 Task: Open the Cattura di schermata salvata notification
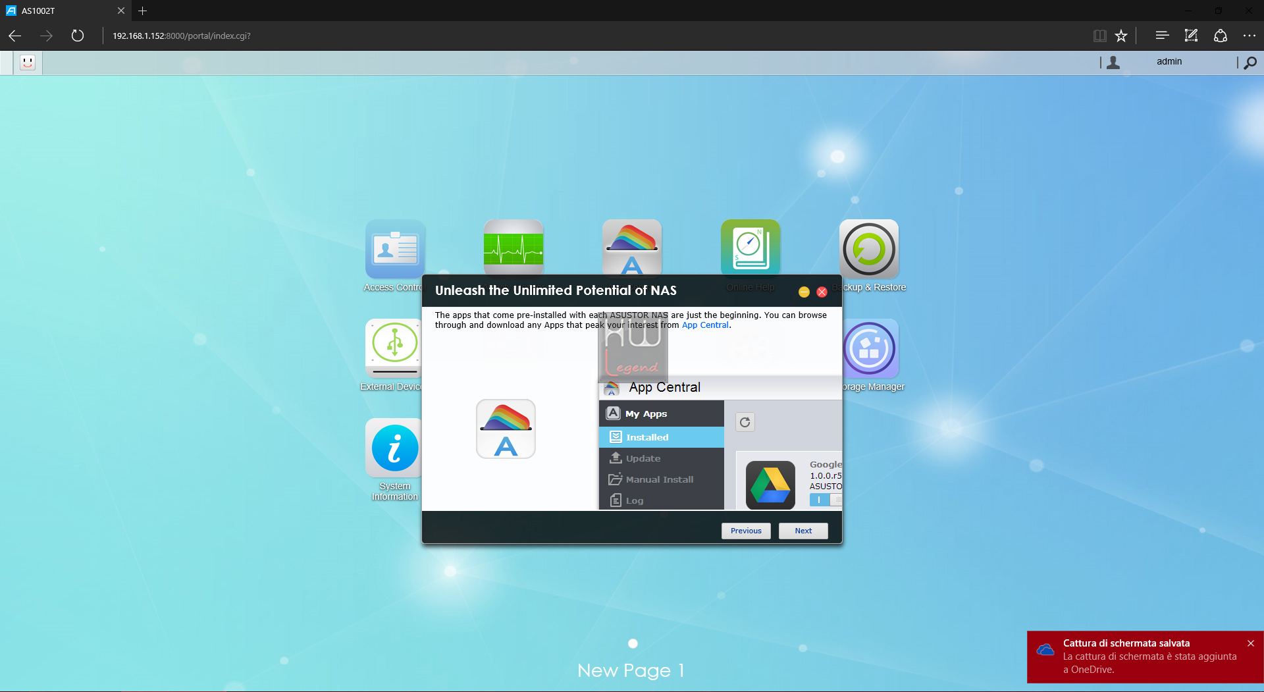point(1145,656)
